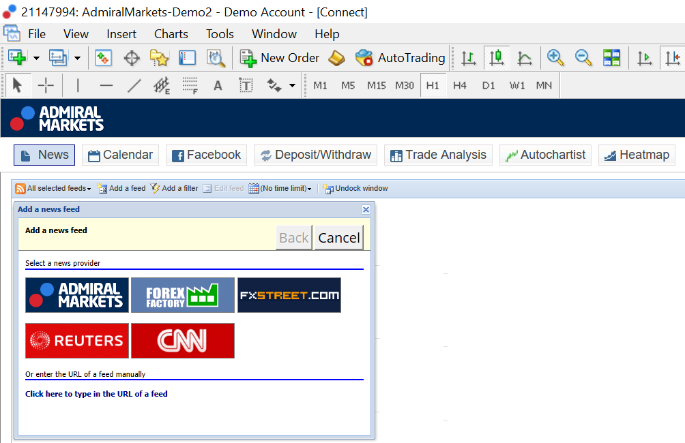
Task: Open the Autochartist tab
Action: click(545, 155)
